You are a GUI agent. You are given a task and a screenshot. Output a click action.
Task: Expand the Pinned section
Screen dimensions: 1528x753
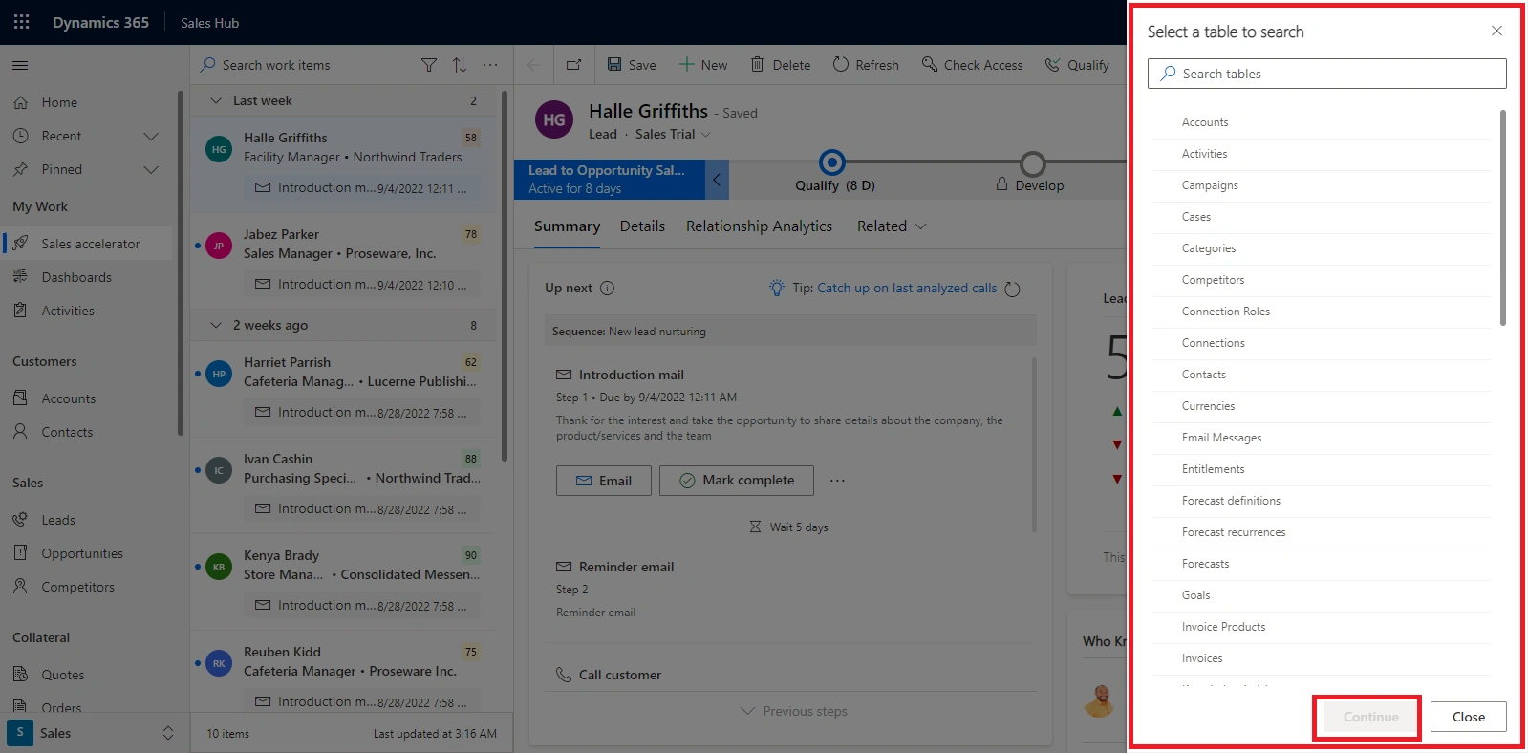point(151,169)
